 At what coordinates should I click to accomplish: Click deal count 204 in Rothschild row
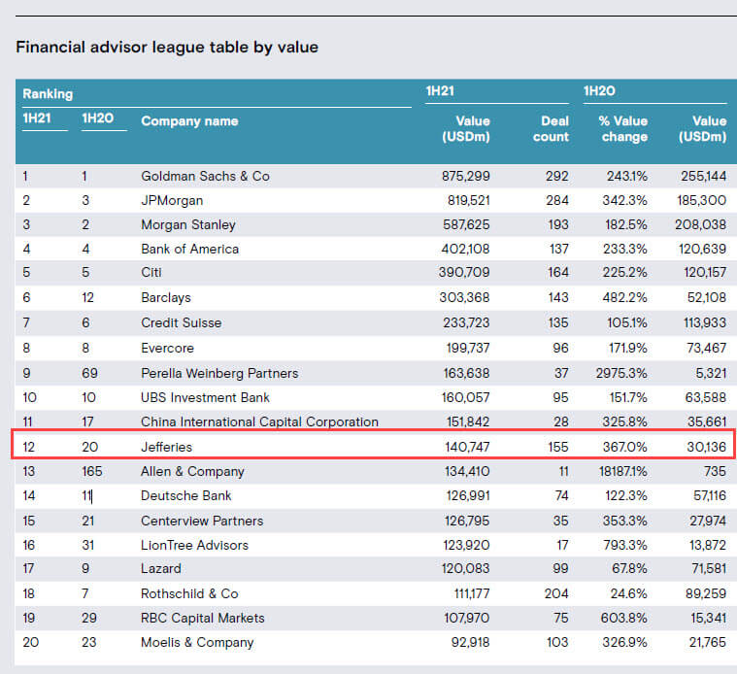click(556, 594)
